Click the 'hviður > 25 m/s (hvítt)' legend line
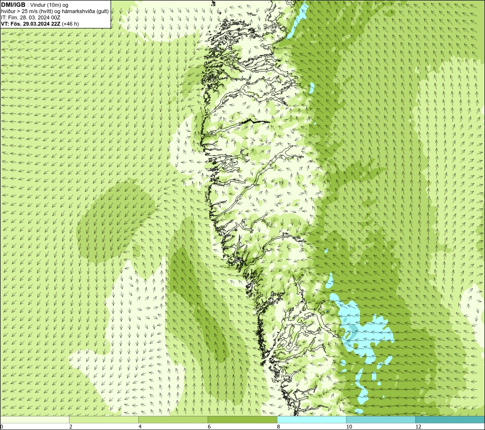The height and width of the screenshot is (430, 485). pyautogui.click(x=55, y=12)
